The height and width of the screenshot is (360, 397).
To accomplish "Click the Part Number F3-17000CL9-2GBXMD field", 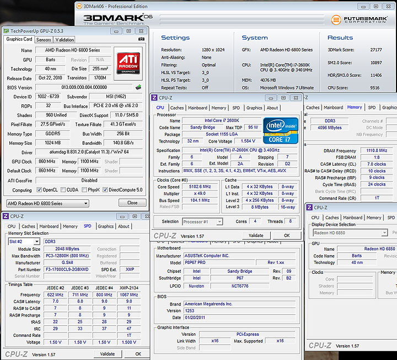I will [x=67, y=269].
